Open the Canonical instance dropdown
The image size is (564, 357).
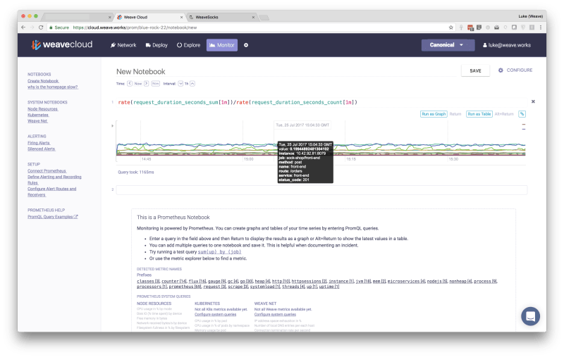coord(448,45)
